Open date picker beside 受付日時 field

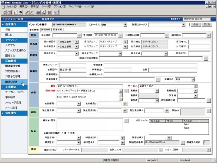coord(120,35)
